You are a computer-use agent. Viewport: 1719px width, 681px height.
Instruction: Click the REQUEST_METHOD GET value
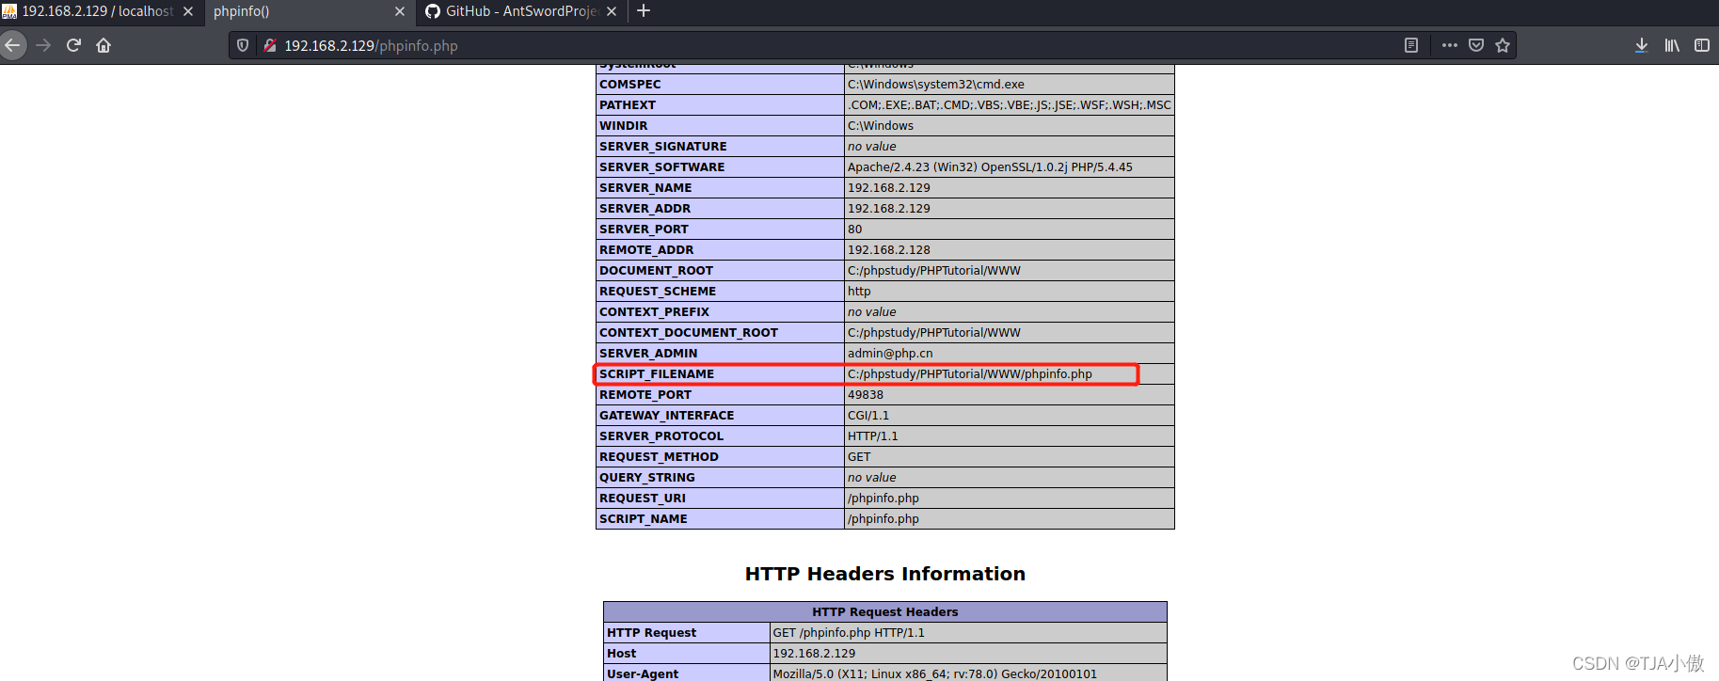tap(859, 457)
